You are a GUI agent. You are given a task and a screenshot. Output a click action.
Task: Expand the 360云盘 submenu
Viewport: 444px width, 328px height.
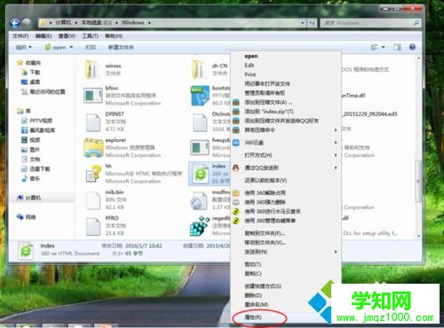[336, 143]
